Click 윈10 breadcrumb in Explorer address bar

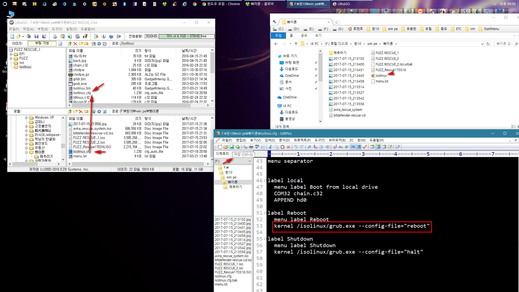[x=357, y=44]
